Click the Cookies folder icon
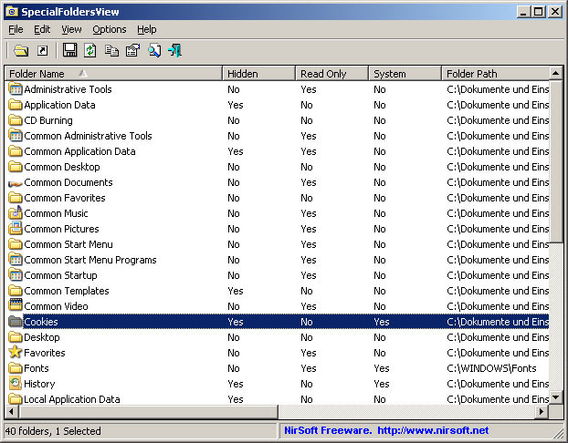The width and height of the screenshot is (568, 443). 16,321
